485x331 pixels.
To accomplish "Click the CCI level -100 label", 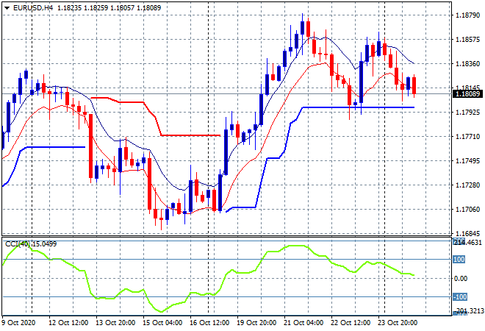I will pyautogui.click(x=460, y=297).
